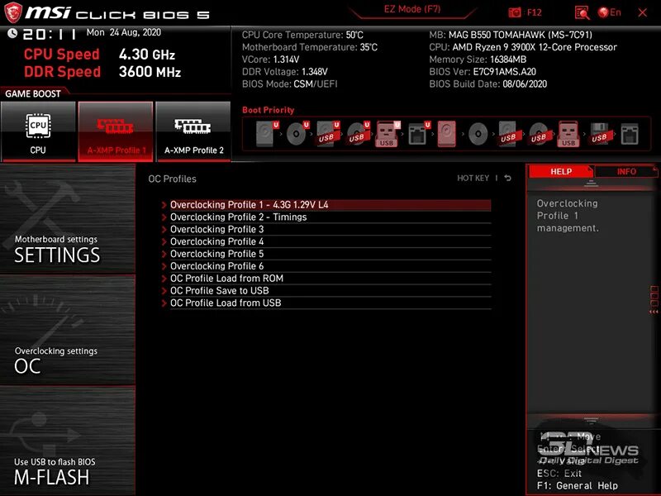
Task: Open M-FLASH to flash BIOS from USB
Action: point(68,441)
